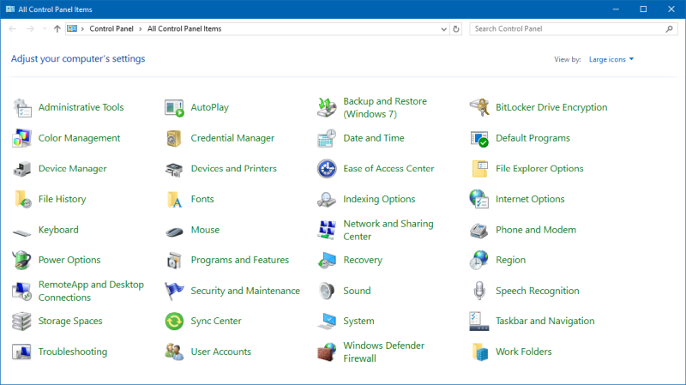Go forward with the forward arrow

[x=30, y=29]
